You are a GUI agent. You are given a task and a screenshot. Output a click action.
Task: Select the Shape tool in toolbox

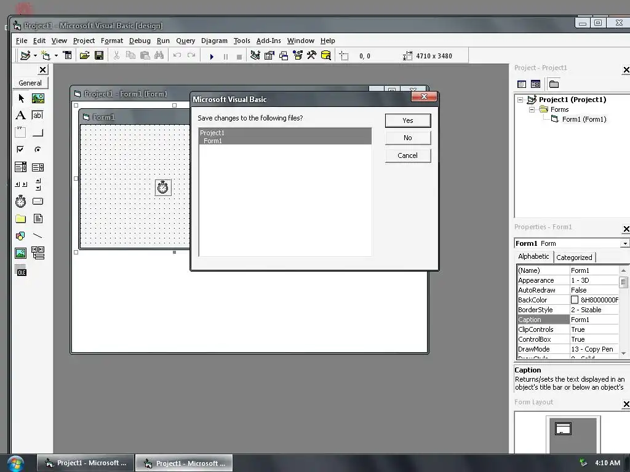pyautogui.click(x=20, y=235)
